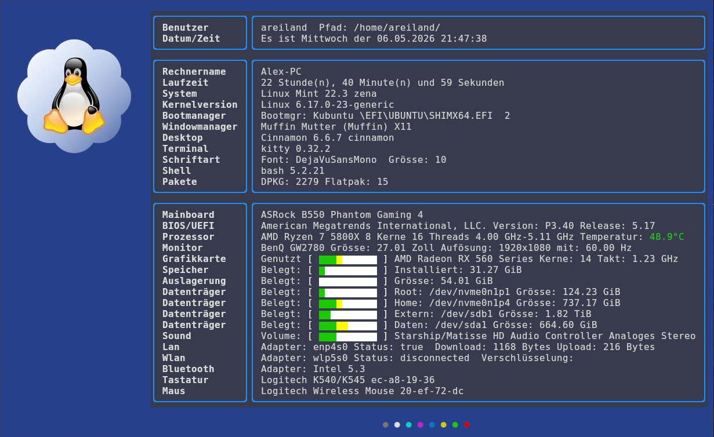Click the Tux penguin logo

click(74, 96)
